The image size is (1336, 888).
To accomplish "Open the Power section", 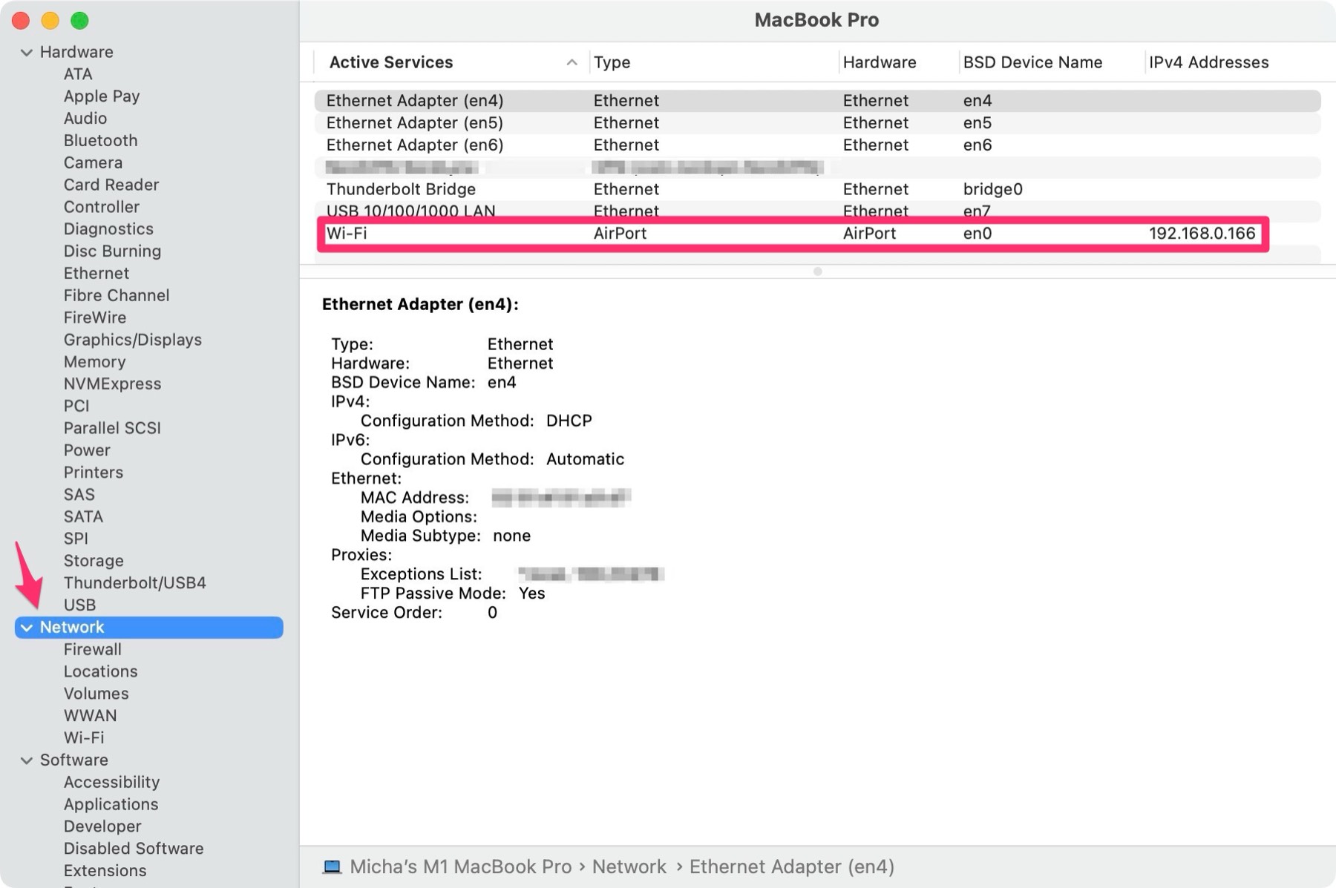I will [x=87, y=450].
